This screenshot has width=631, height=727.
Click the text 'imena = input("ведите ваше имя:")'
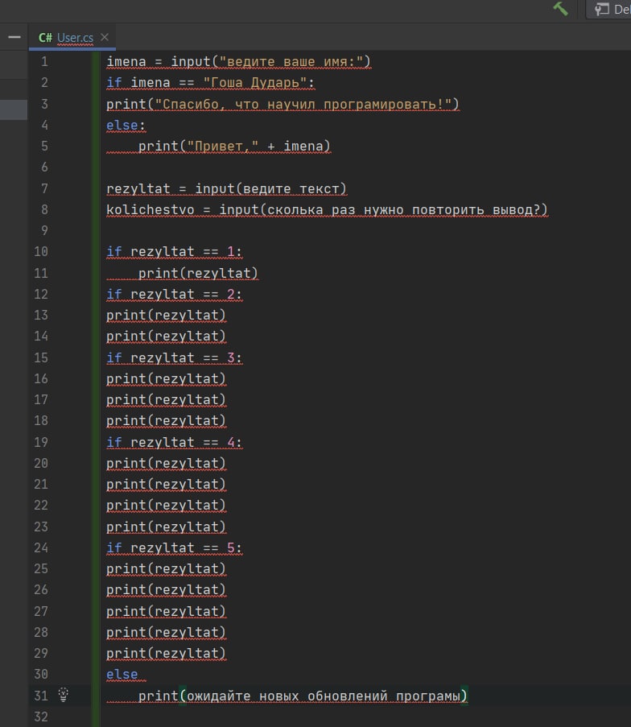click(239, 62)
